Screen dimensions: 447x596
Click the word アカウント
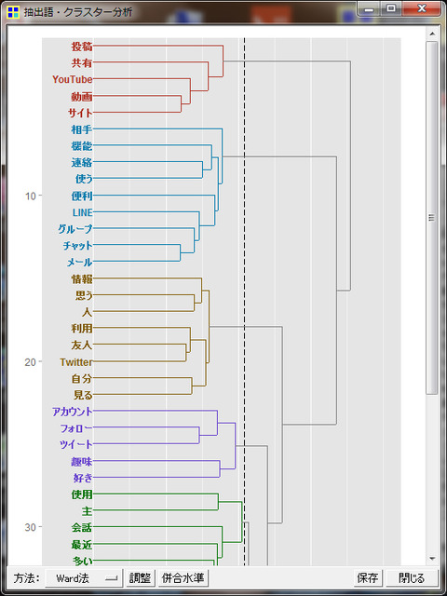point(73,412)
